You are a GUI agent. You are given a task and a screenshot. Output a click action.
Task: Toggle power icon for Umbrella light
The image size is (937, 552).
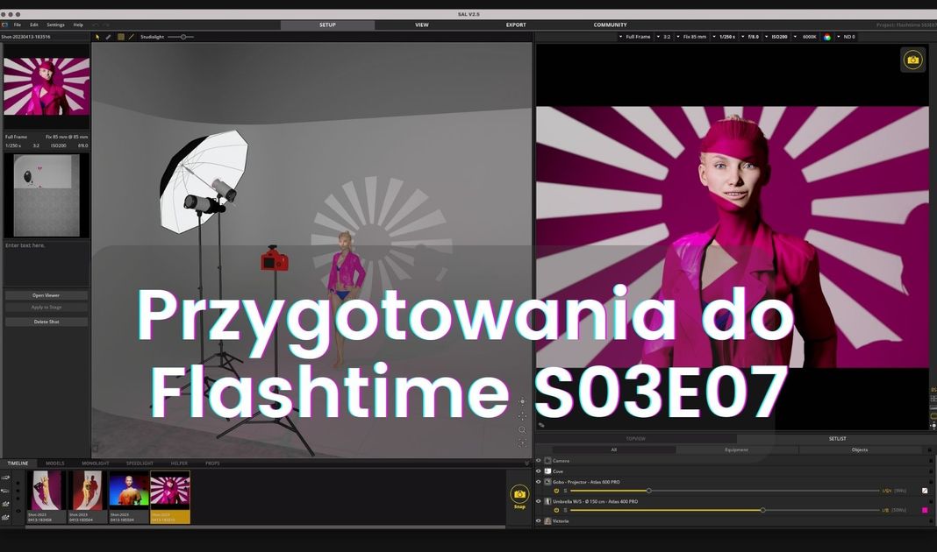point(556,510)
